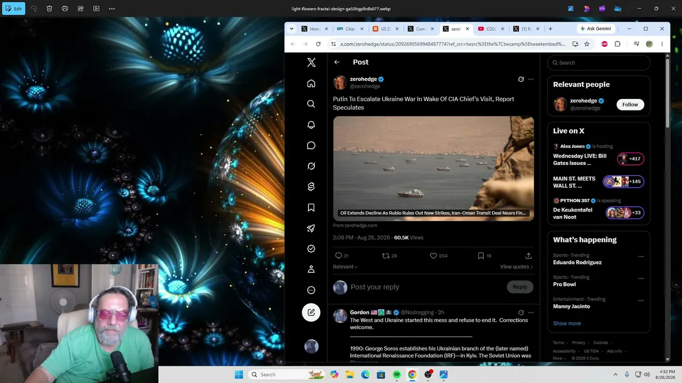Open more options for Eduardo Rodriguez trend

coord(641,256)
